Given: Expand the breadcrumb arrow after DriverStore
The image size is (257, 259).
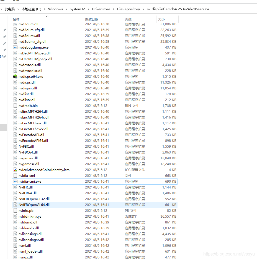Looking at the screenshot, I should 114,9.
